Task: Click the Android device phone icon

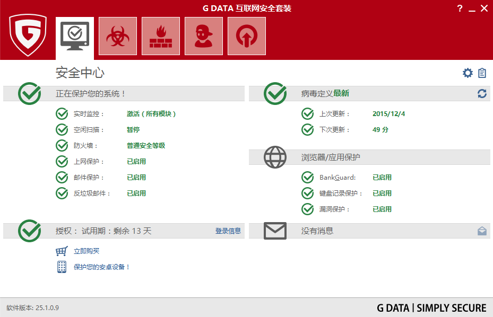Action: [x=62, y=267]
